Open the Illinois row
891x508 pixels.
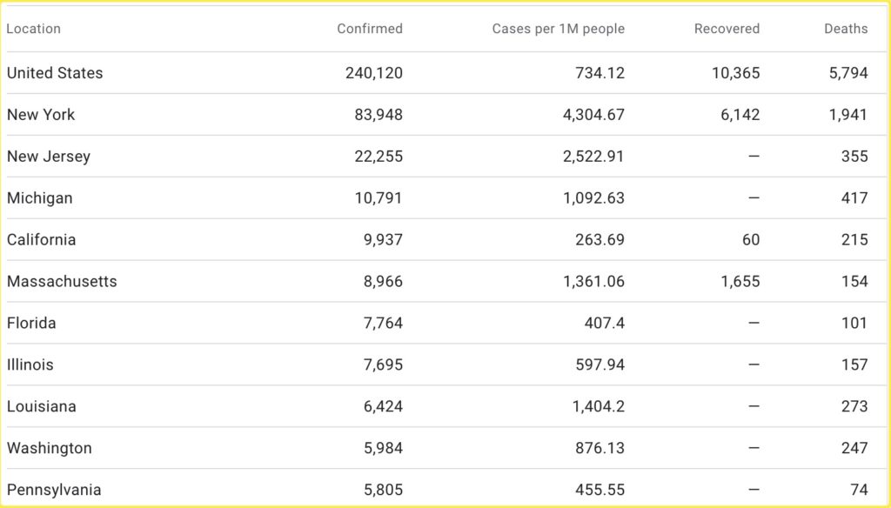point(30,365)
